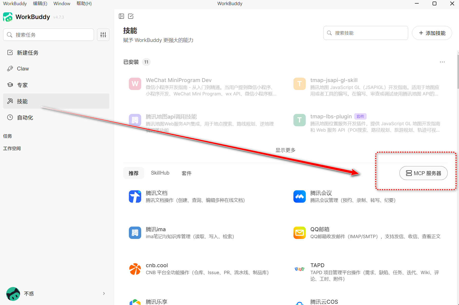
Task: Switch to the 推荐 tab
Action: pos(133,173)
